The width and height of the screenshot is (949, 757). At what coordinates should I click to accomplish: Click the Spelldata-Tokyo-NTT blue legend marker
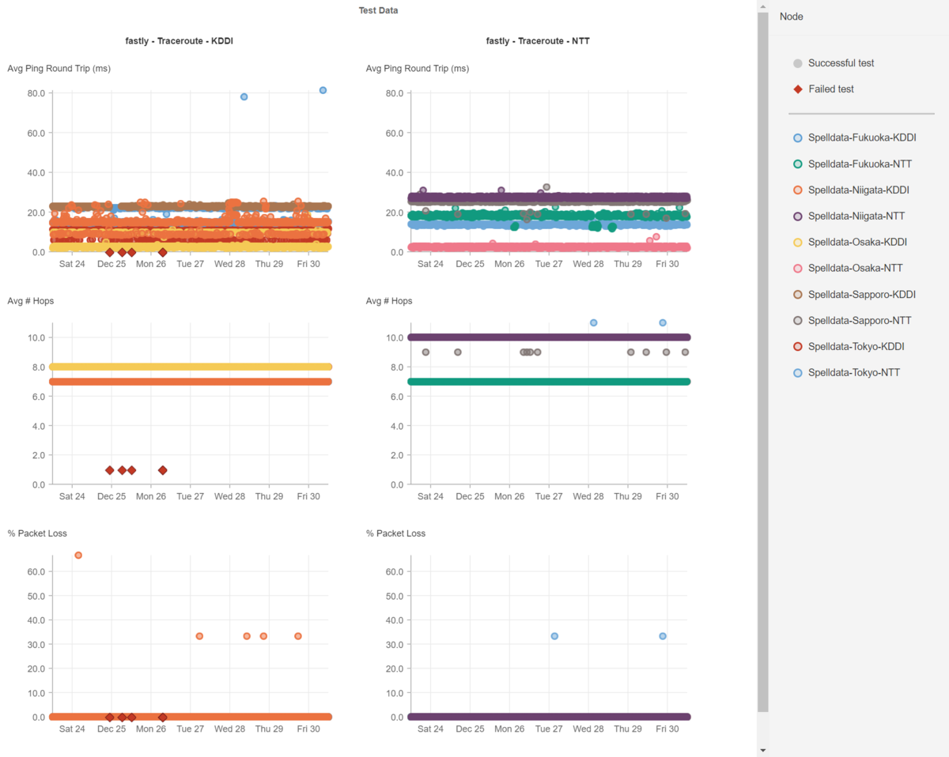798,373
